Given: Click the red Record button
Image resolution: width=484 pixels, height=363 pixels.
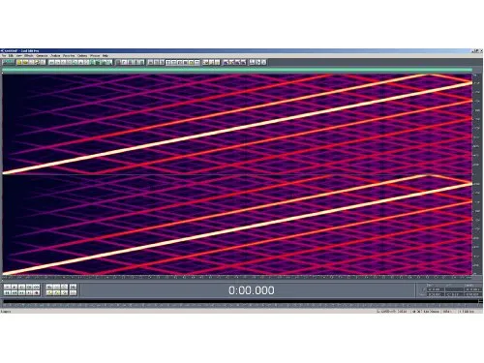Looking at the screenshot, I should pos(37,292).
